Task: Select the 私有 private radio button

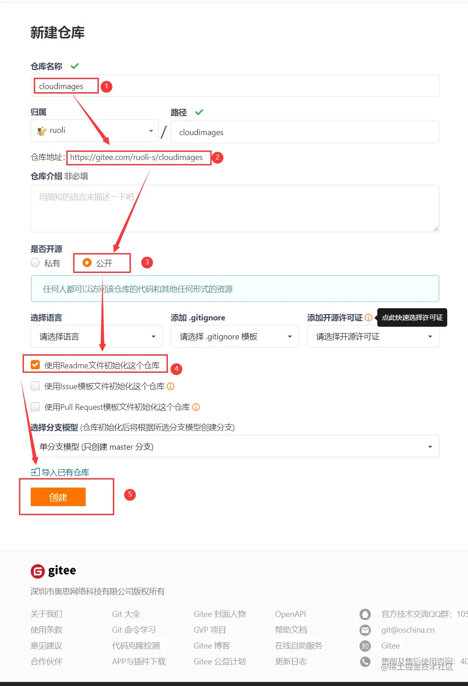Action: [35, 263]
